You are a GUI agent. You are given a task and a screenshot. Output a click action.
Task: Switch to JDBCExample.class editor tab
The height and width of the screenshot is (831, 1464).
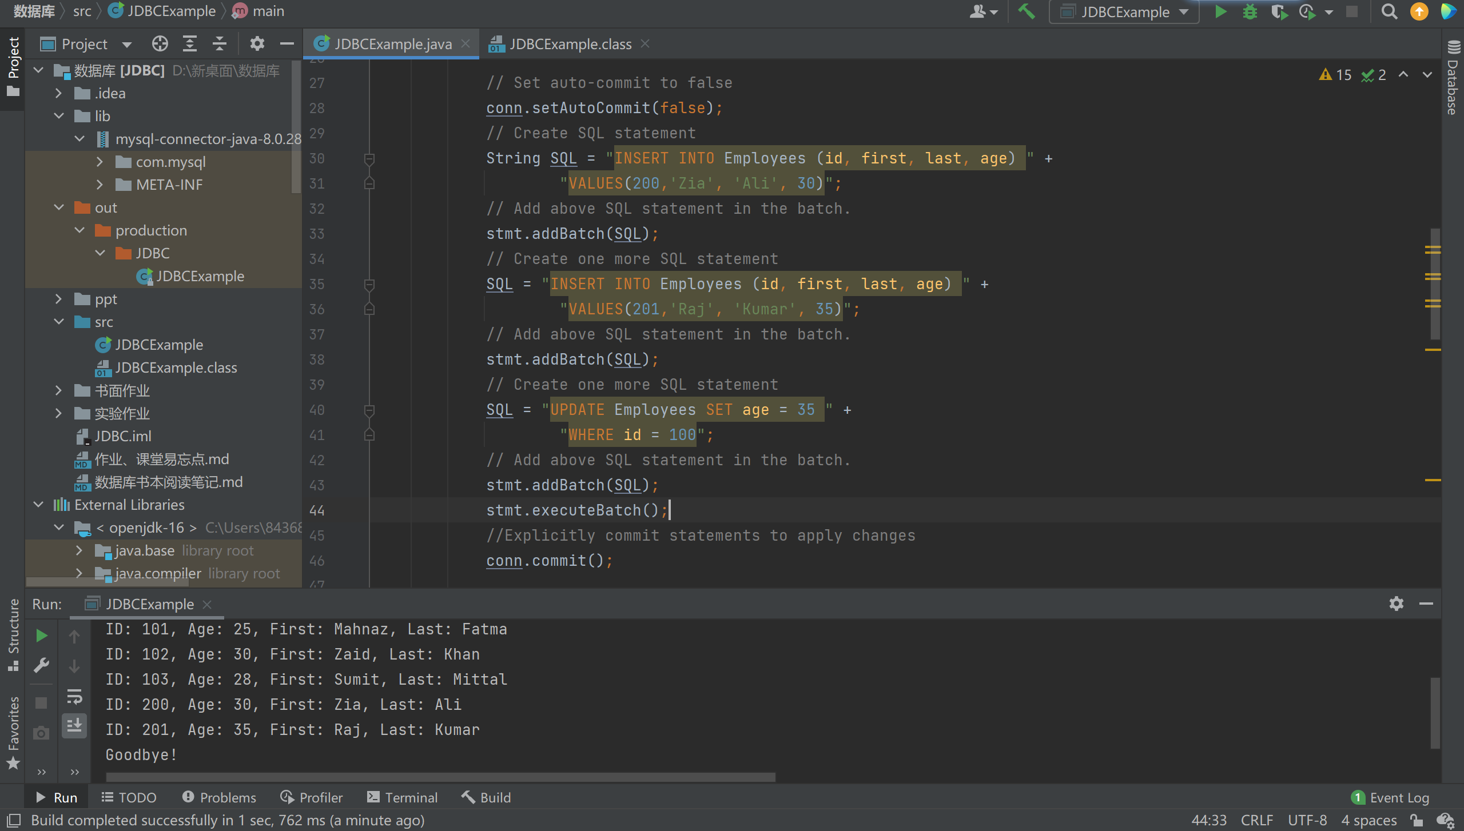(x=570, y=44)
